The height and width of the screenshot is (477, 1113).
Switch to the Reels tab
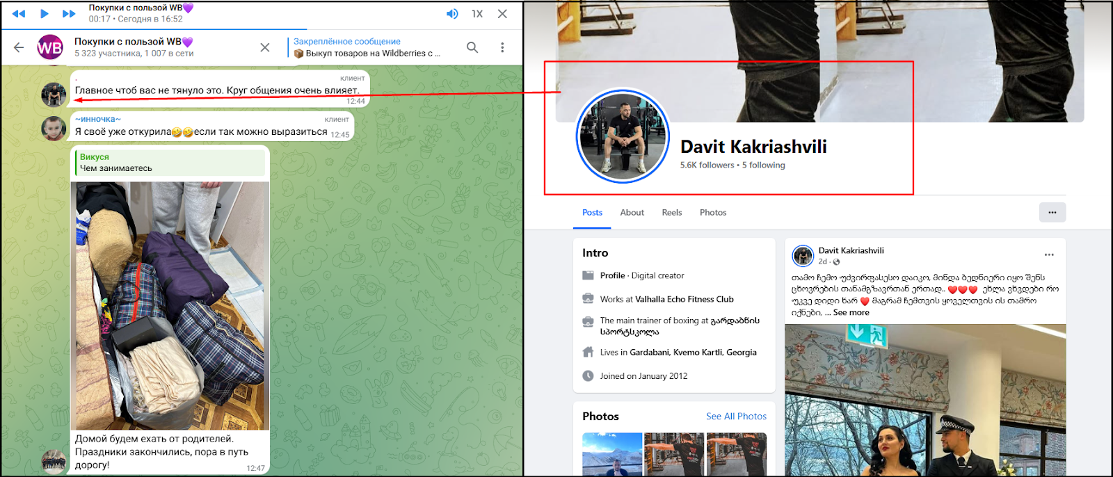point(671,213)
